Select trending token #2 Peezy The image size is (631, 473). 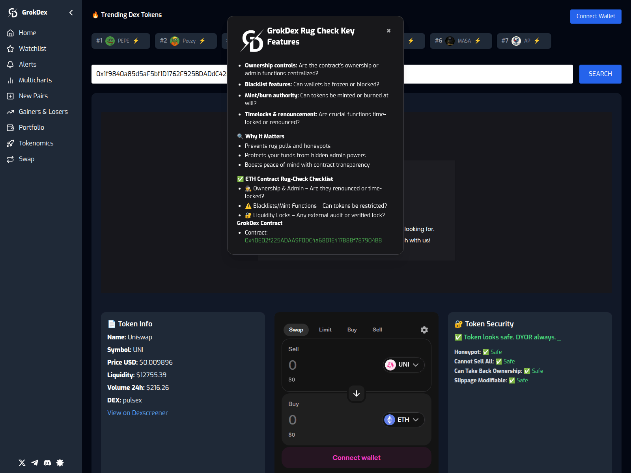pyautogui.click(x=186, y=41)
